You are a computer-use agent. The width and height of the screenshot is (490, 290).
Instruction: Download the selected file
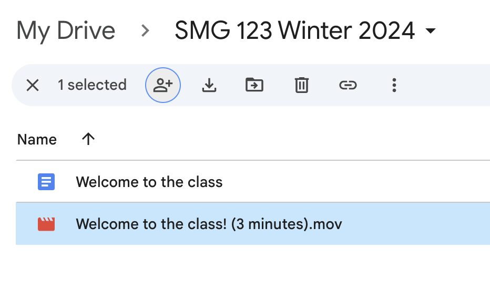(209, 85)
